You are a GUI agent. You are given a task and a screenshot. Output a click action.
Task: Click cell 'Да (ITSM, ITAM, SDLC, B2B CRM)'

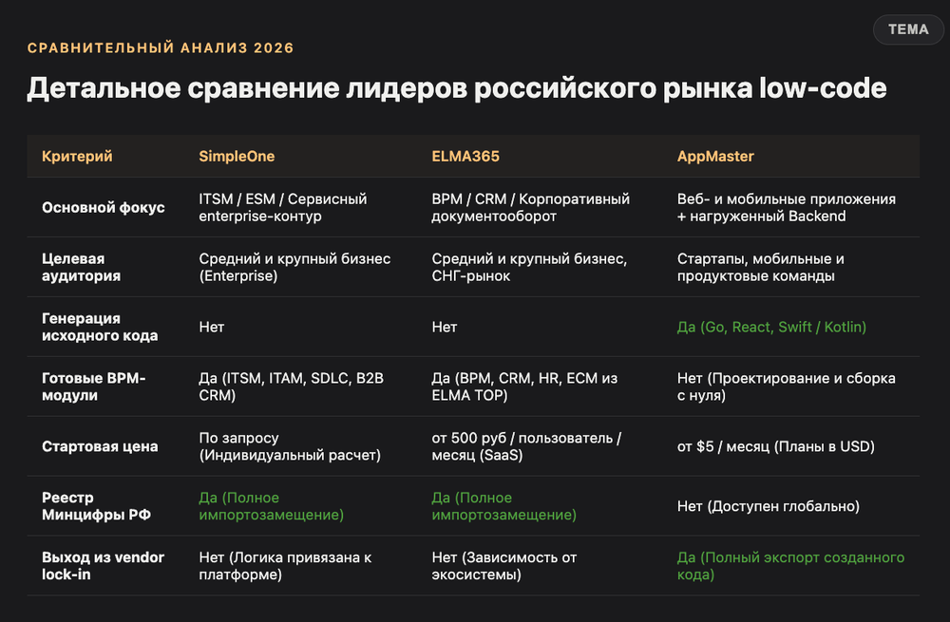coord(292,386)
